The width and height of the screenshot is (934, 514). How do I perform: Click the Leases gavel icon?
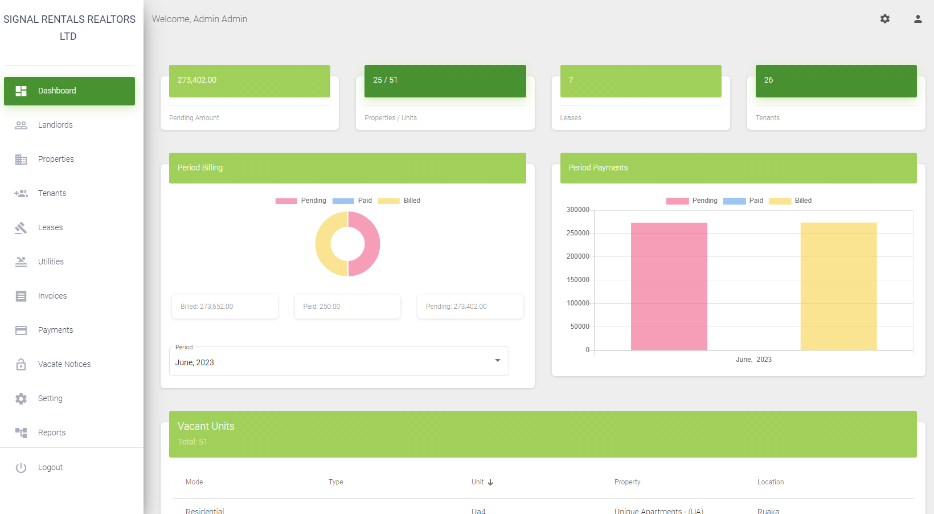click(x=21, y=228)
